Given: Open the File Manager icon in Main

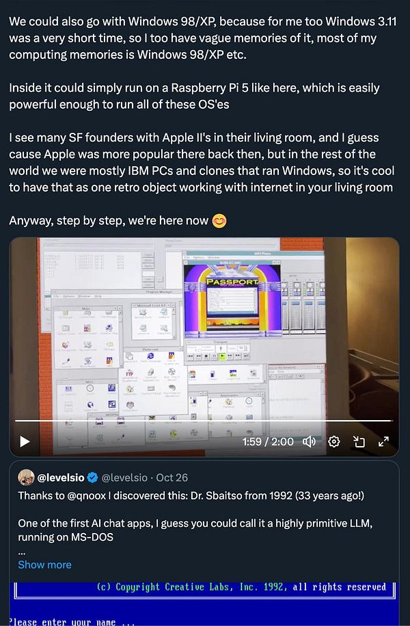Looking at the screenshot, I should coord(65,315).
